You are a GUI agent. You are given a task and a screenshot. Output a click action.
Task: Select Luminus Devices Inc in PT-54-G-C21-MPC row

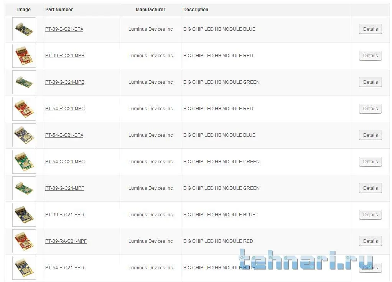pos(150,162)
